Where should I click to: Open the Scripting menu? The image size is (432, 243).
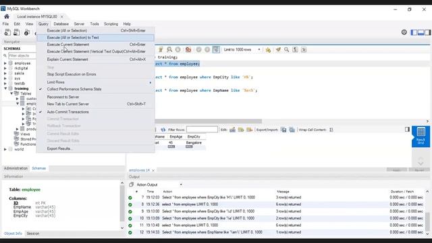111,24
